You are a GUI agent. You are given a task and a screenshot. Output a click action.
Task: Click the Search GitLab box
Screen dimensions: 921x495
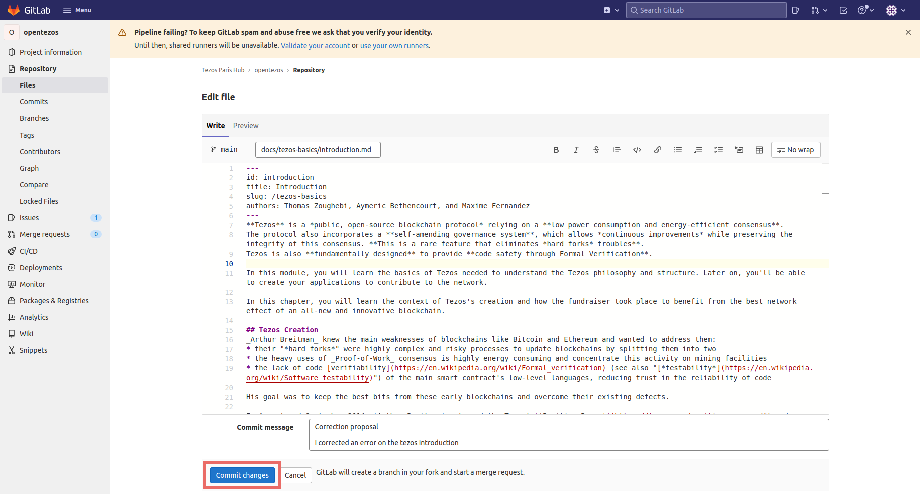[706, 10]
